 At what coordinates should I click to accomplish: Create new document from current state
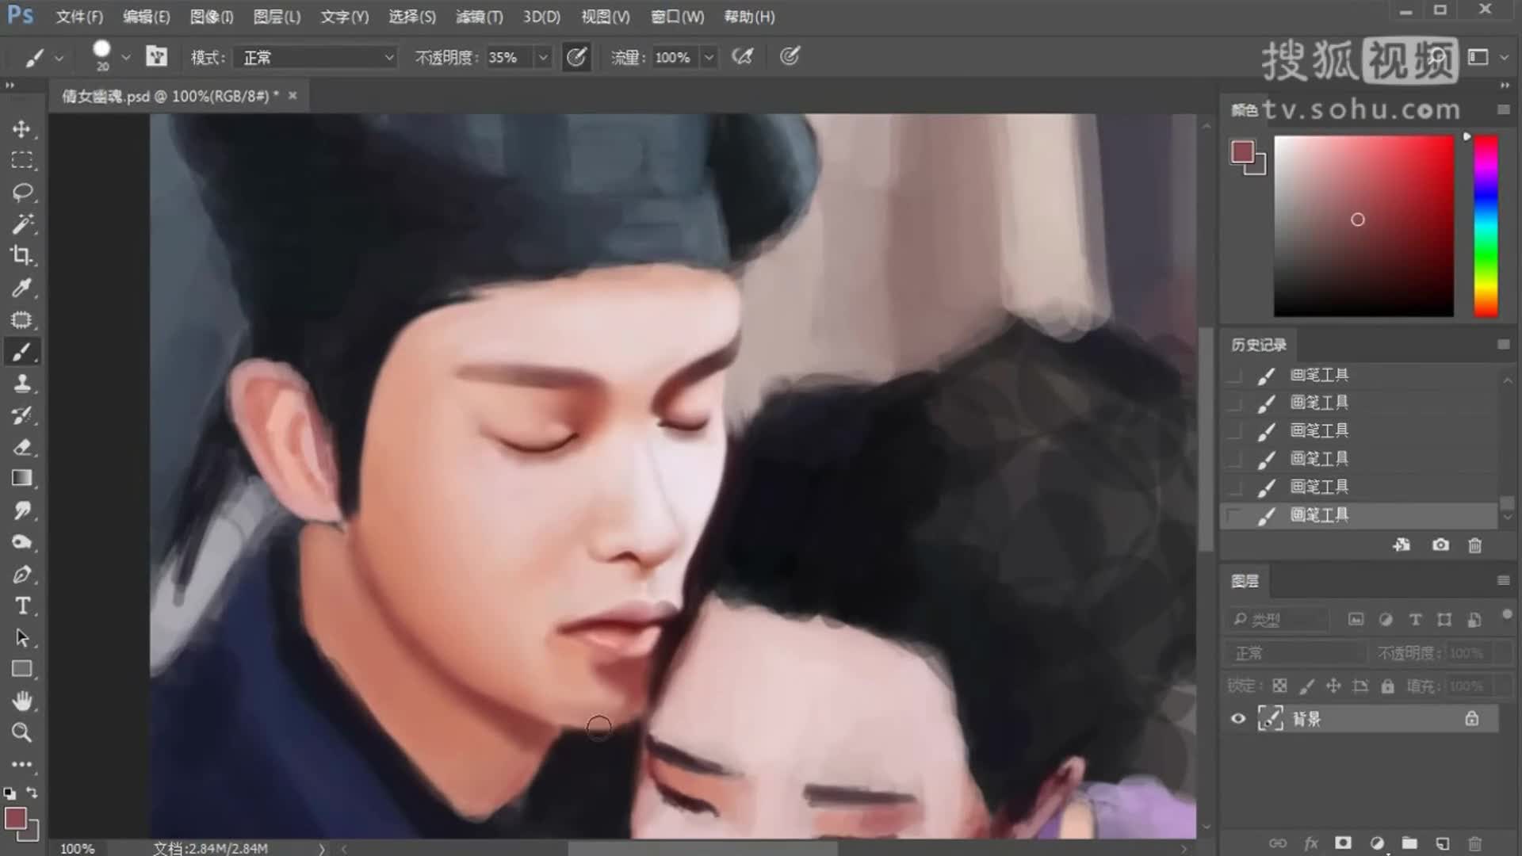[1402, 545]
